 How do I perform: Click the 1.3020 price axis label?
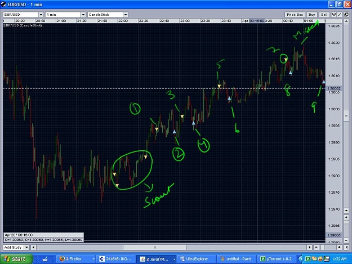click(334, 43)
